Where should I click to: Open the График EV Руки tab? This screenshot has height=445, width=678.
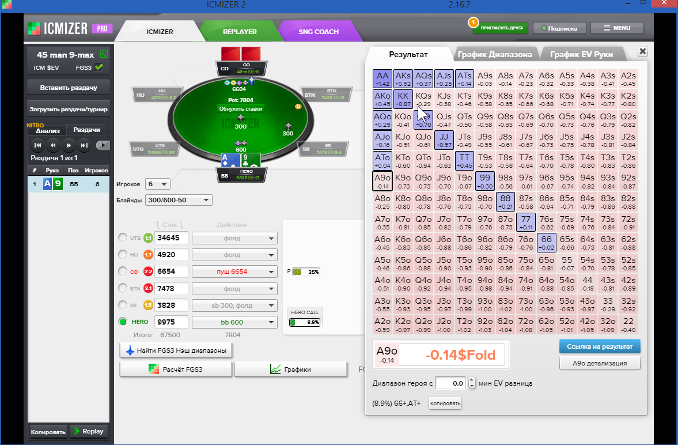pos(582,54)
